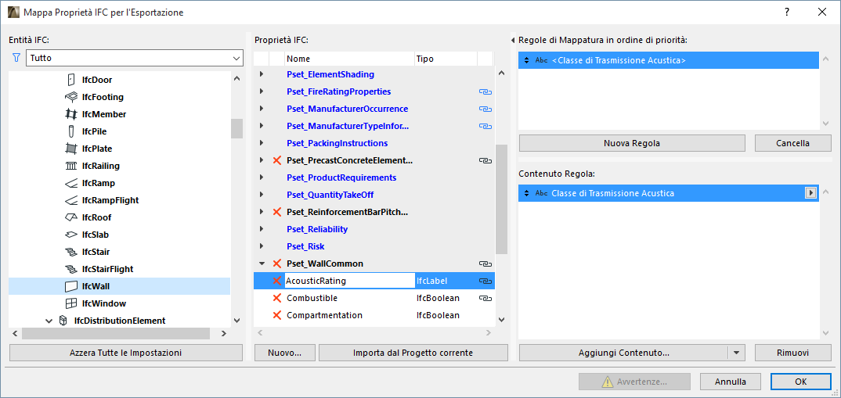Click the help question mark in title bar
841x398 pixels.
[788, 12]
